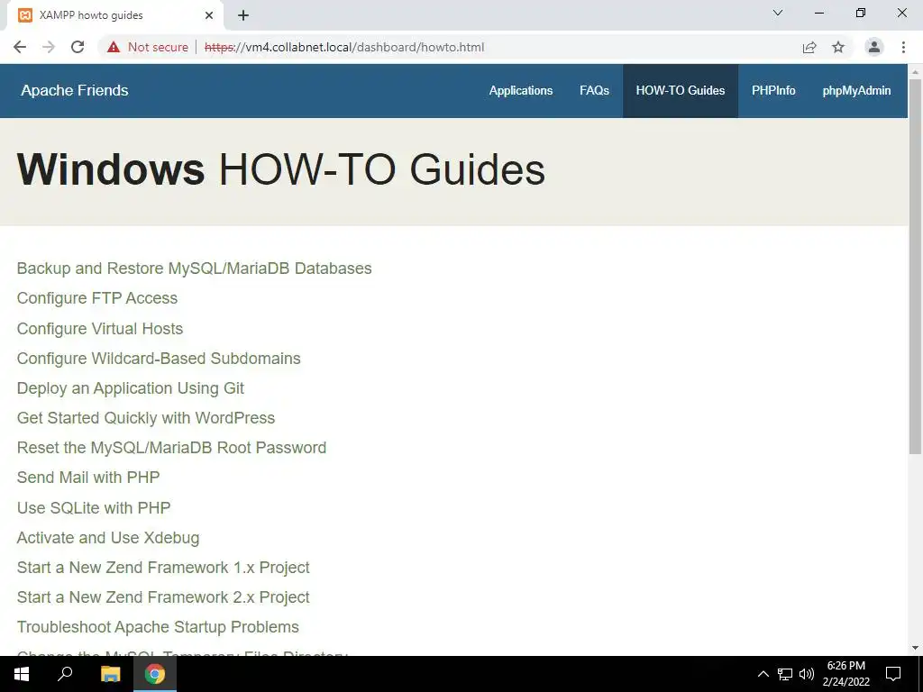The width and height of the screenshot is (923, 692).
Task: Open a new tab with plus
Action: tap(243, 15)
